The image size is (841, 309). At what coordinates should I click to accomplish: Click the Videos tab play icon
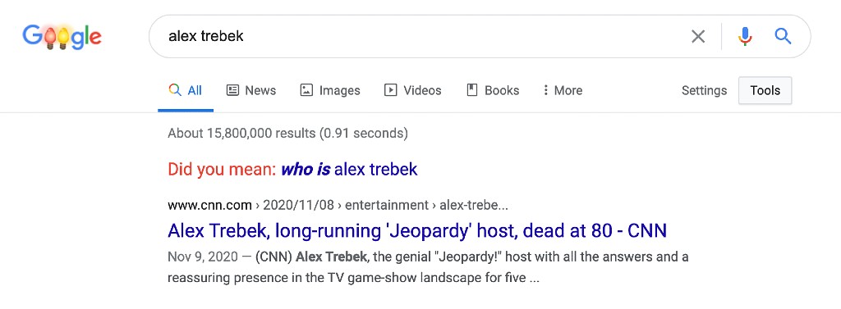point(390,90)
